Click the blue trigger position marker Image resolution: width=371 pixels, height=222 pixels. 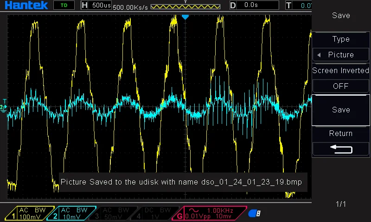pyautogui.click(x=185, y=17)
